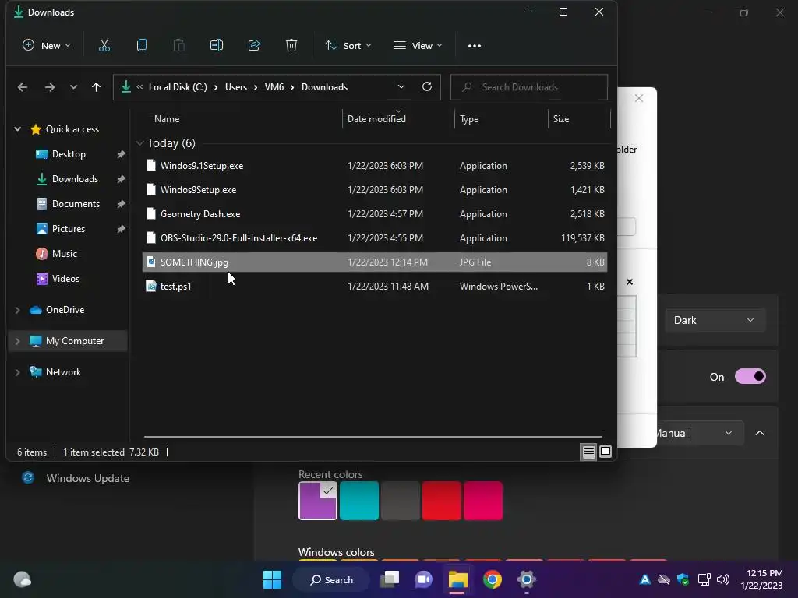798x598 pixels.
Task: Expand address bar history dropdown
Action: [x=401, y=87]
